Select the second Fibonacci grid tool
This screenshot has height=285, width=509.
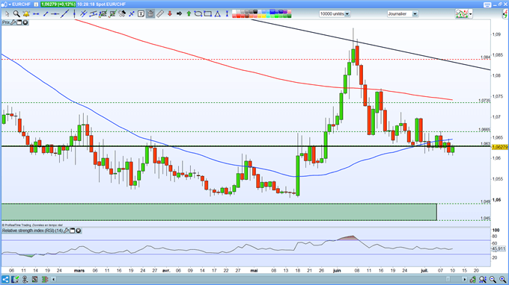click(112, 14)
